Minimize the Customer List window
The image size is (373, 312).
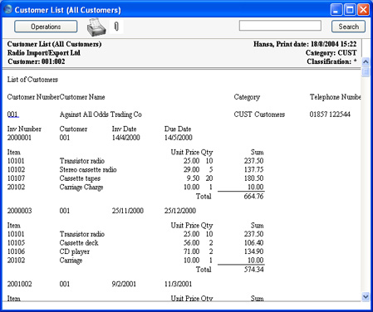pos(336,10)
